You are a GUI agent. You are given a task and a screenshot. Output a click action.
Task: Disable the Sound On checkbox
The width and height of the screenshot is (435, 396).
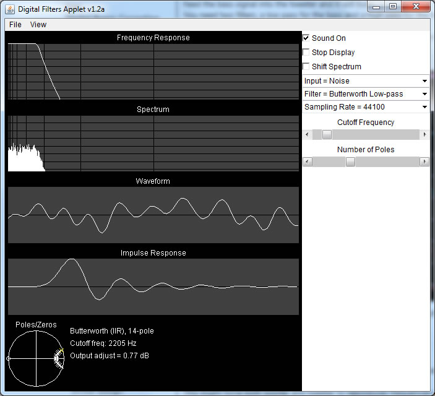coord(306,38)
